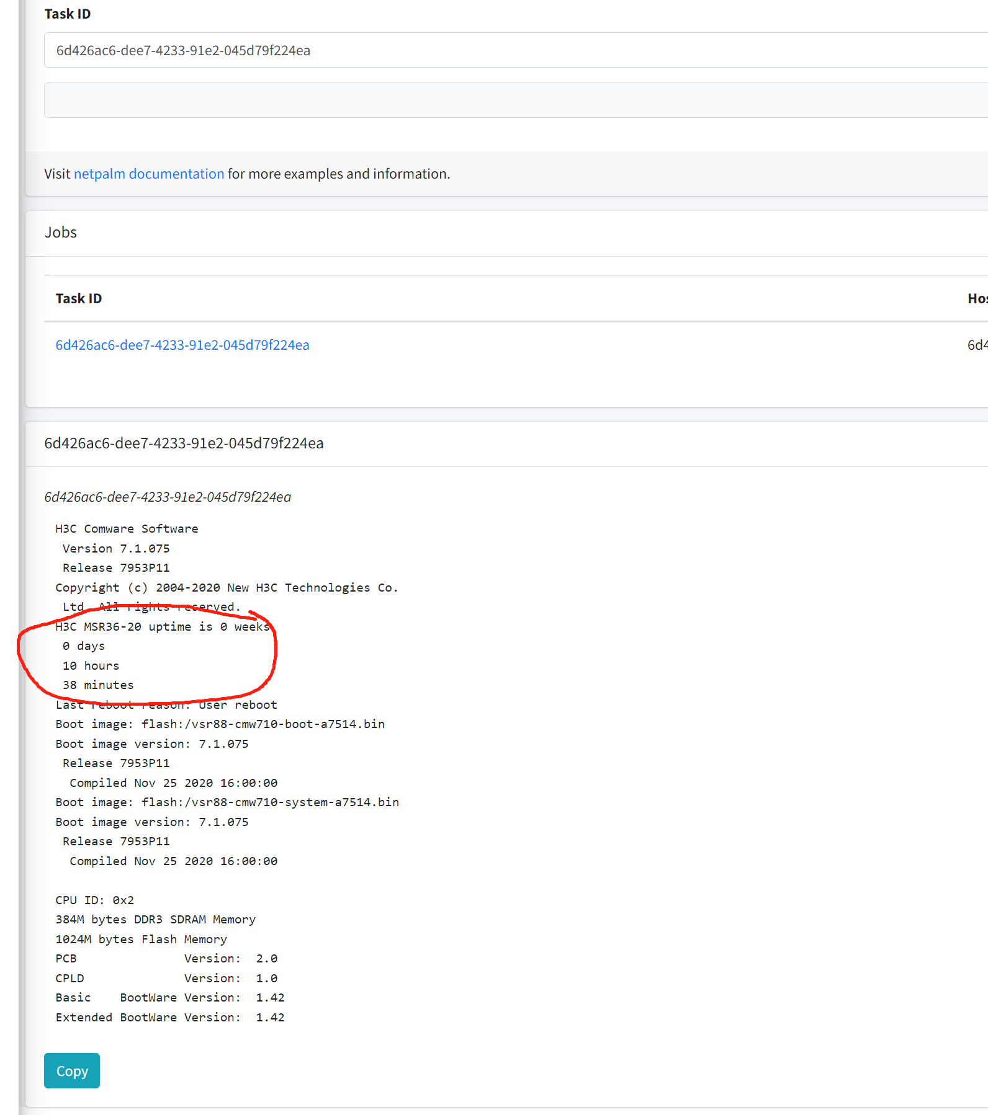988x1115 pixels.
Task: Click the empty field below Task ID
Action: point(516,100)
